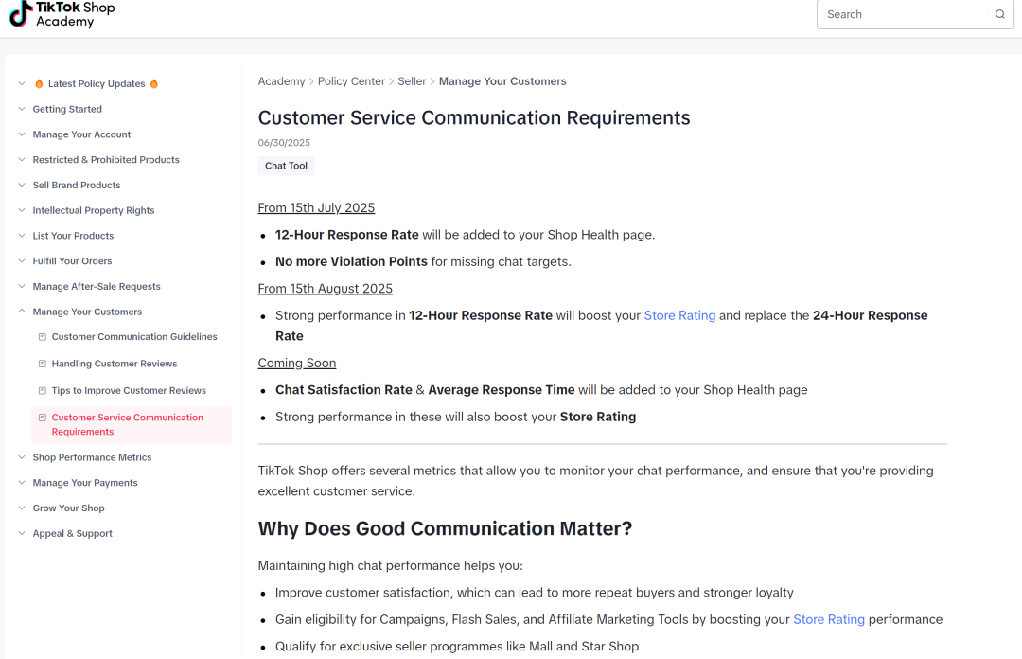Open Store Rating link in August section
The width and height of the screenshot is (1022, 659).
[x=679, y=316]
